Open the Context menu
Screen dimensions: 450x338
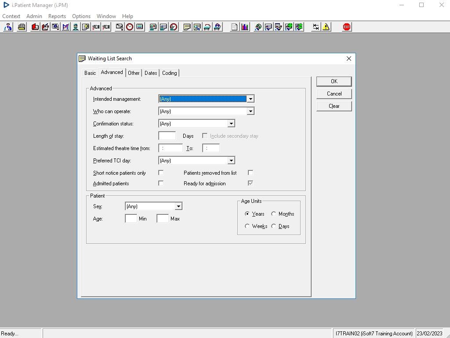11,16
